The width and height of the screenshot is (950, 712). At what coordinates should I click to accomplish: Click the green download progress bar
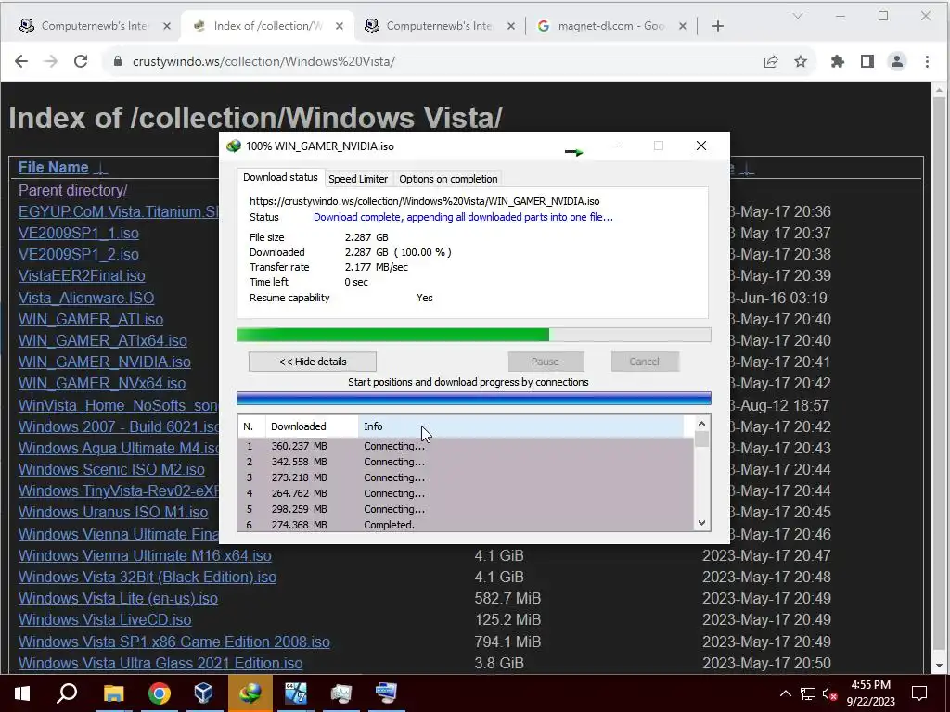pos(474,335)
